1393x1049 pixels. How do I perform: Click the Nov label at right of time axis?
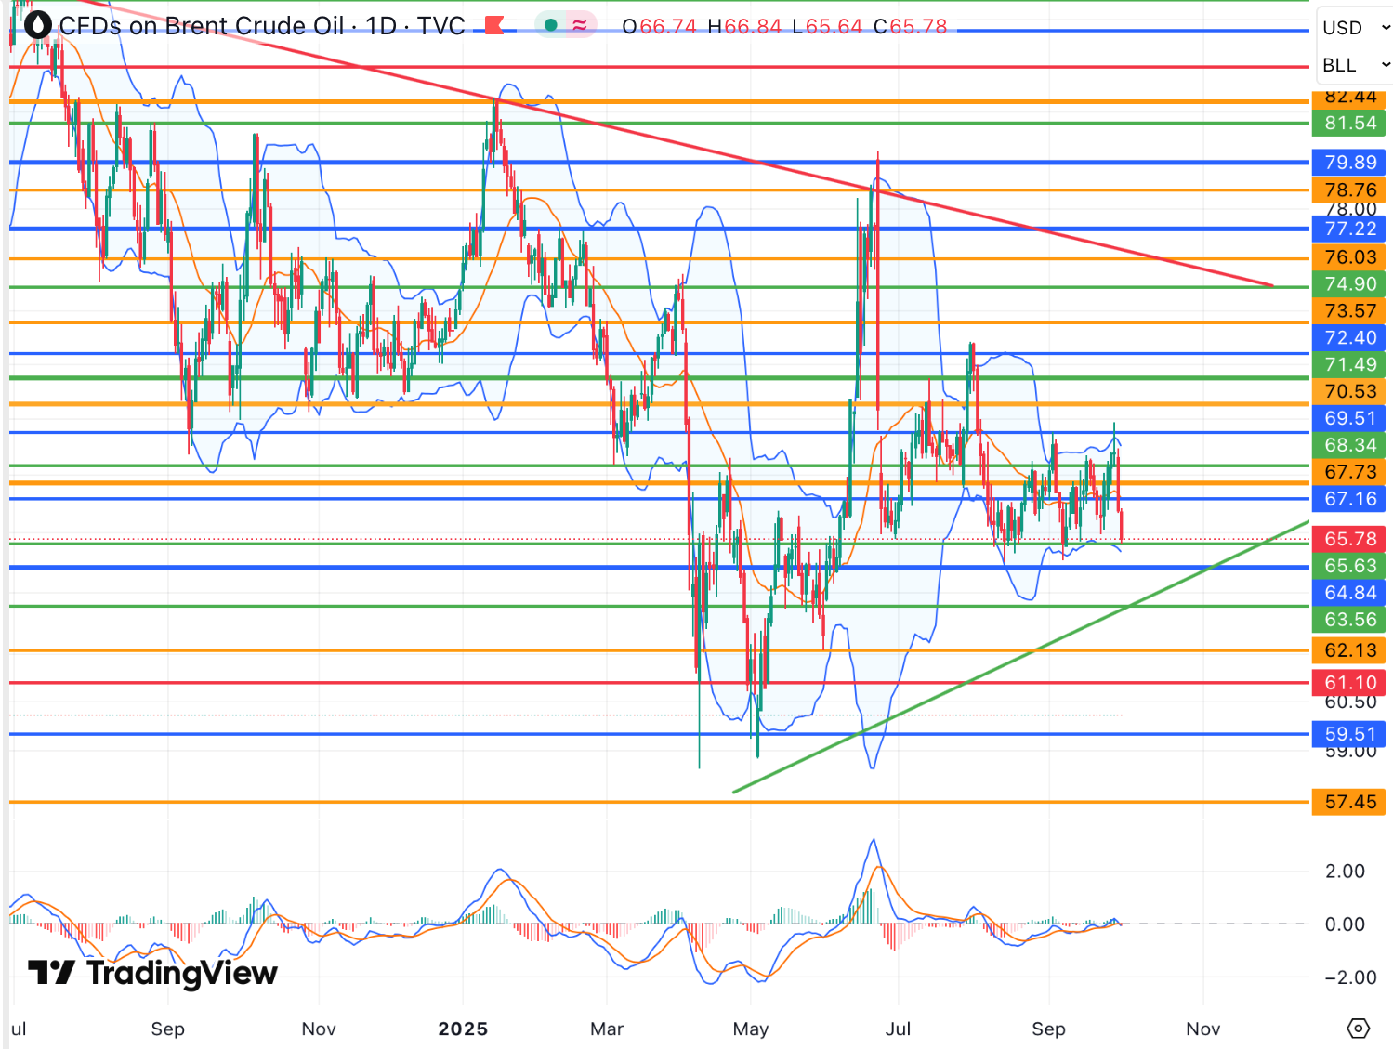(x=1202, y=1029)
